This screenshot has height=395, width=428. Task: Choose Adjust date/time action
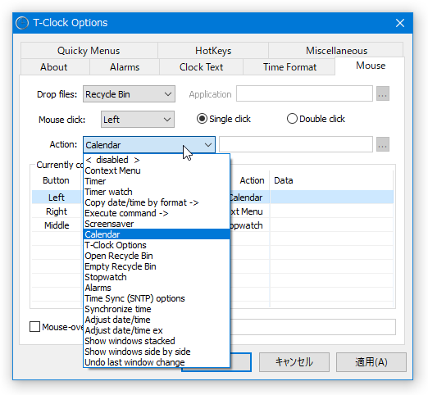tap(157, 320)
